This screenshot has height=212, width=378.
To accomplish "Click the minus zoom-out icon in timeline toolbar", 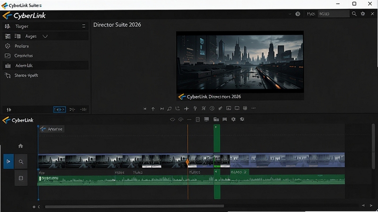I will click(x=189, y=120).
